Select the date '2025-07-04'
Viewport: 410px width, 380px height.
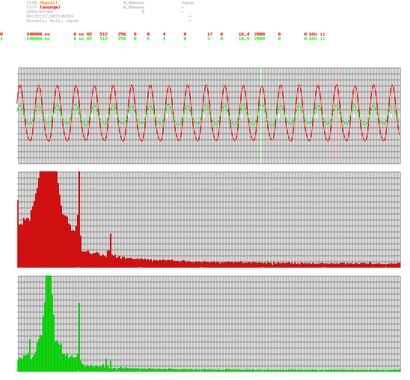pos(39,12)
